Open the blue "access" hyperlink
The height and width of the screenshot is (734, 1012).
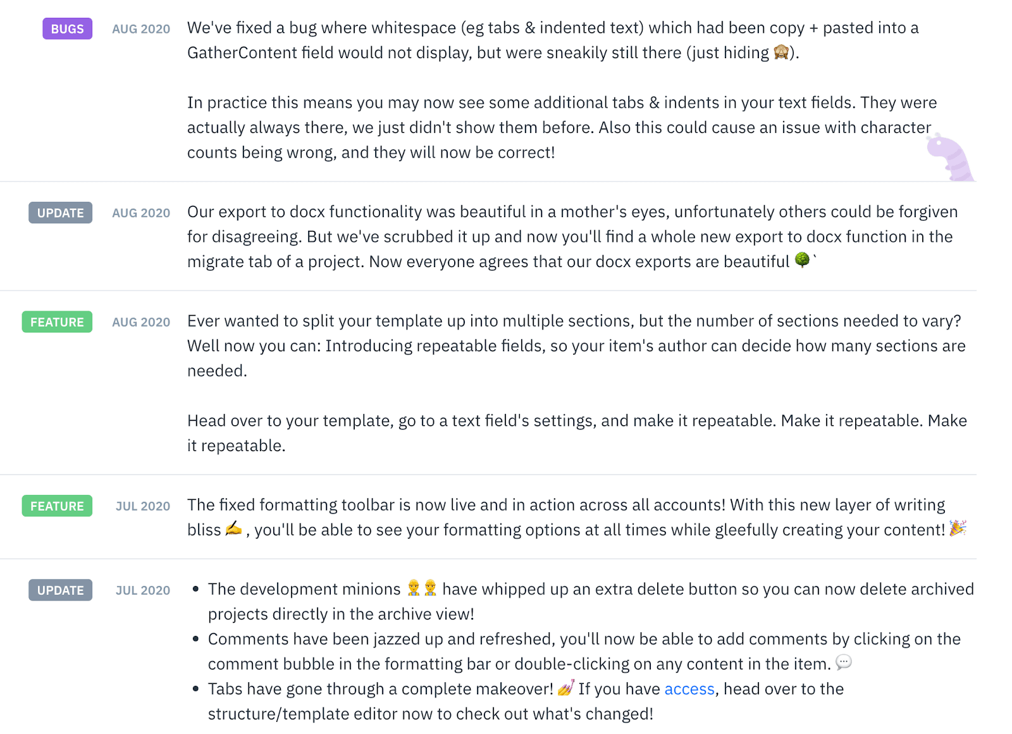pyautogui.click(x=689, y=689)
